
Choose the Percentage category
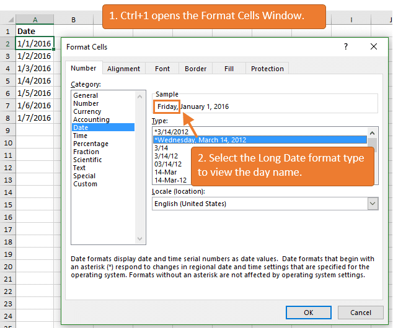(91, 144)
